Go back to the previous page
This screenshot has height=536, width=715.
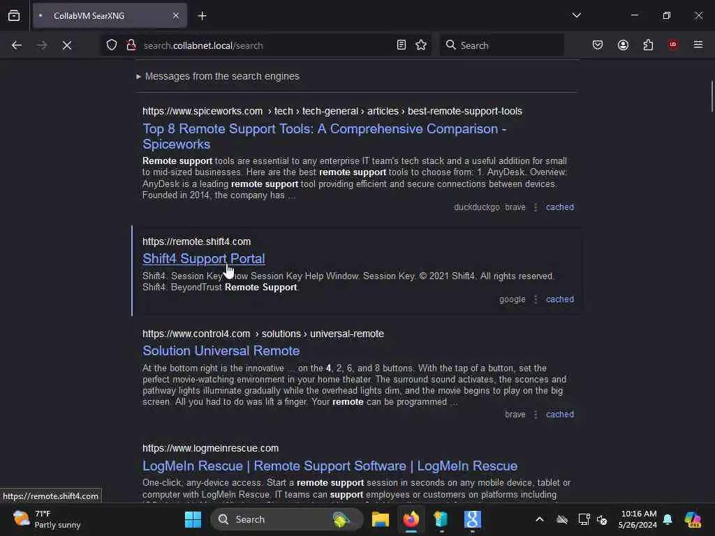[x=17, y=45]
